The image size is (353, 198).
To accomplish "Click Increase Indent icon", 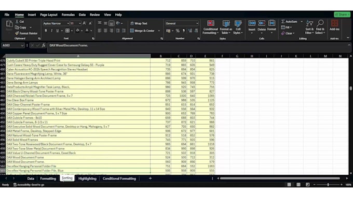I will pyautogui.click(x=124, y=31).
